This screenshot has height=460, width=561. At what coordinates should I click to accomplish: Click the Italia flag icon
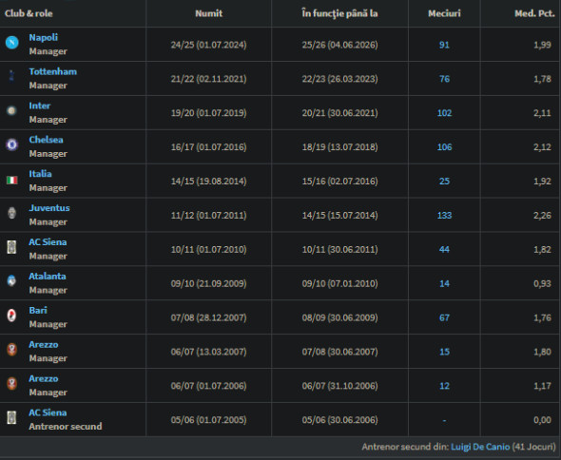[11, 180]
